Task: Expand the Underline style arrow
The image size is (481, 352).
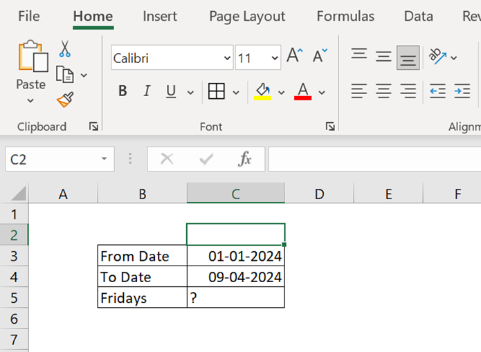Action: 190,92
